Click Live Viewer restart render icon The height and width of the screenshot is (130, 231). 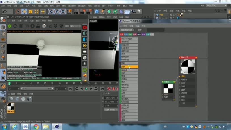15,26
